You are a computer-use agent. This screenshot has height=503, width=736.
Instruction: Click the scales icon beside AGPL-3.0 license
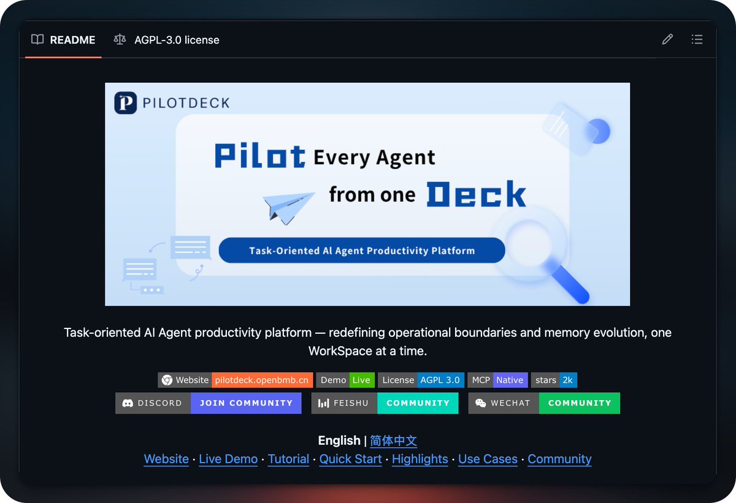(x=120, y=40)
